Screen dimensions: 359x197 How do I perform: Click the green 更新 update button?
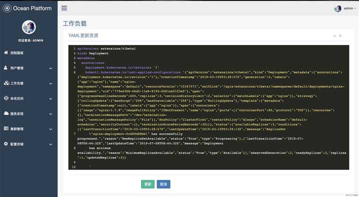point(147,184)
